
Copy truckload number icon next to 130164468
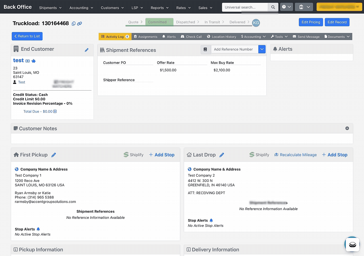[74, 24]
